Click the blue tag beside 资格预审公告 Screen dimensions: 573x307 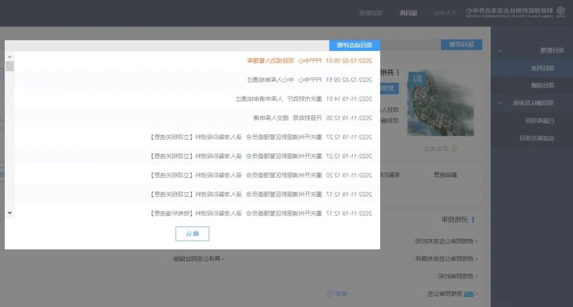coord(469,294)
